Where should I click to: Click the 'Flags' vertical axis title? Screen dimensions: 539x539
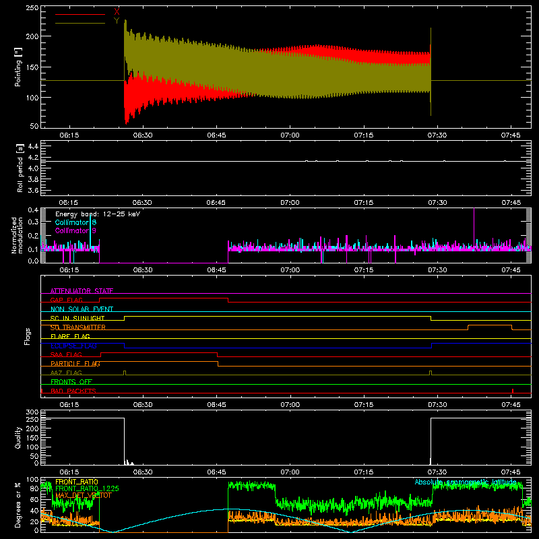click(27, 336)
